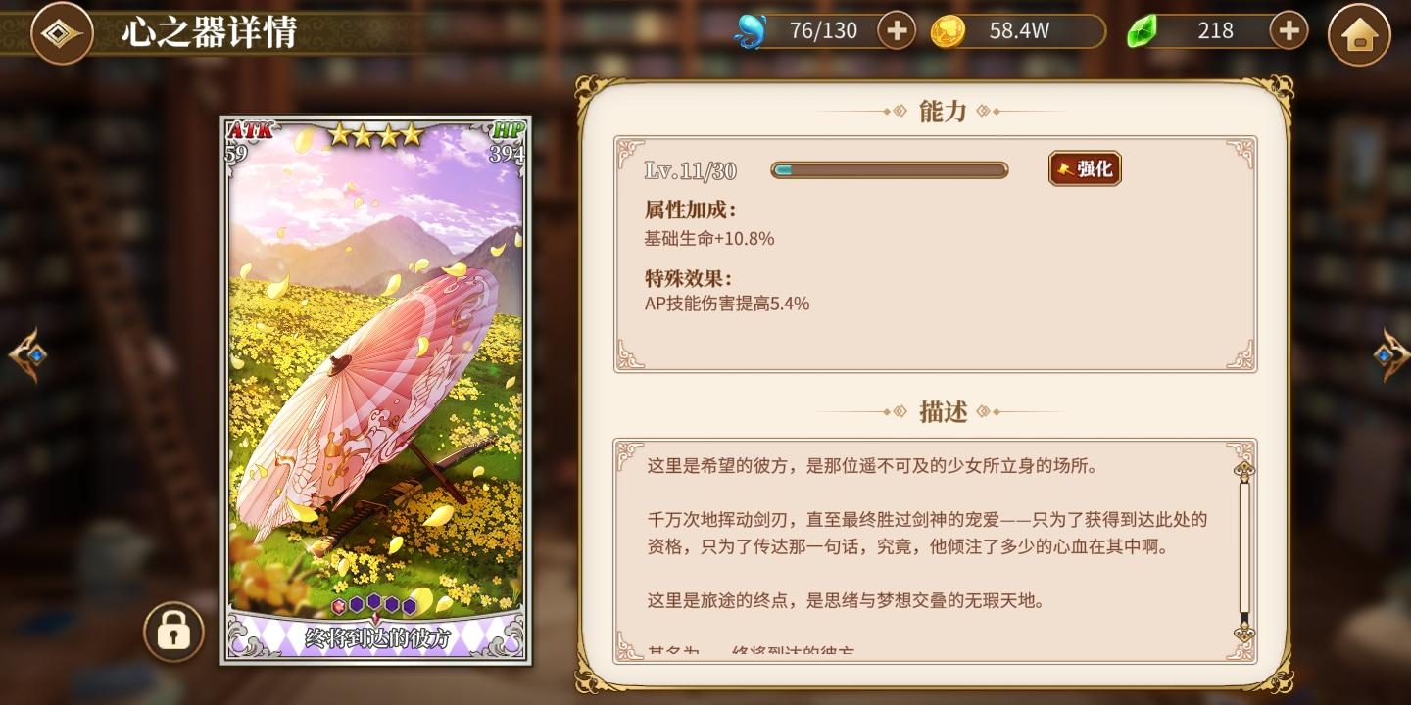The height and width of the screenshot is (705, 1411).
Task: Tap the back diamond icon
Action: (x=62, y=33)
